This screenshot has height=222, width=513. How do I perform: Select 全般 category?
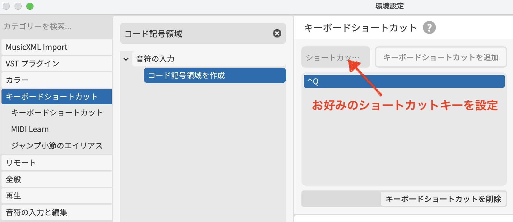point(56,179)
